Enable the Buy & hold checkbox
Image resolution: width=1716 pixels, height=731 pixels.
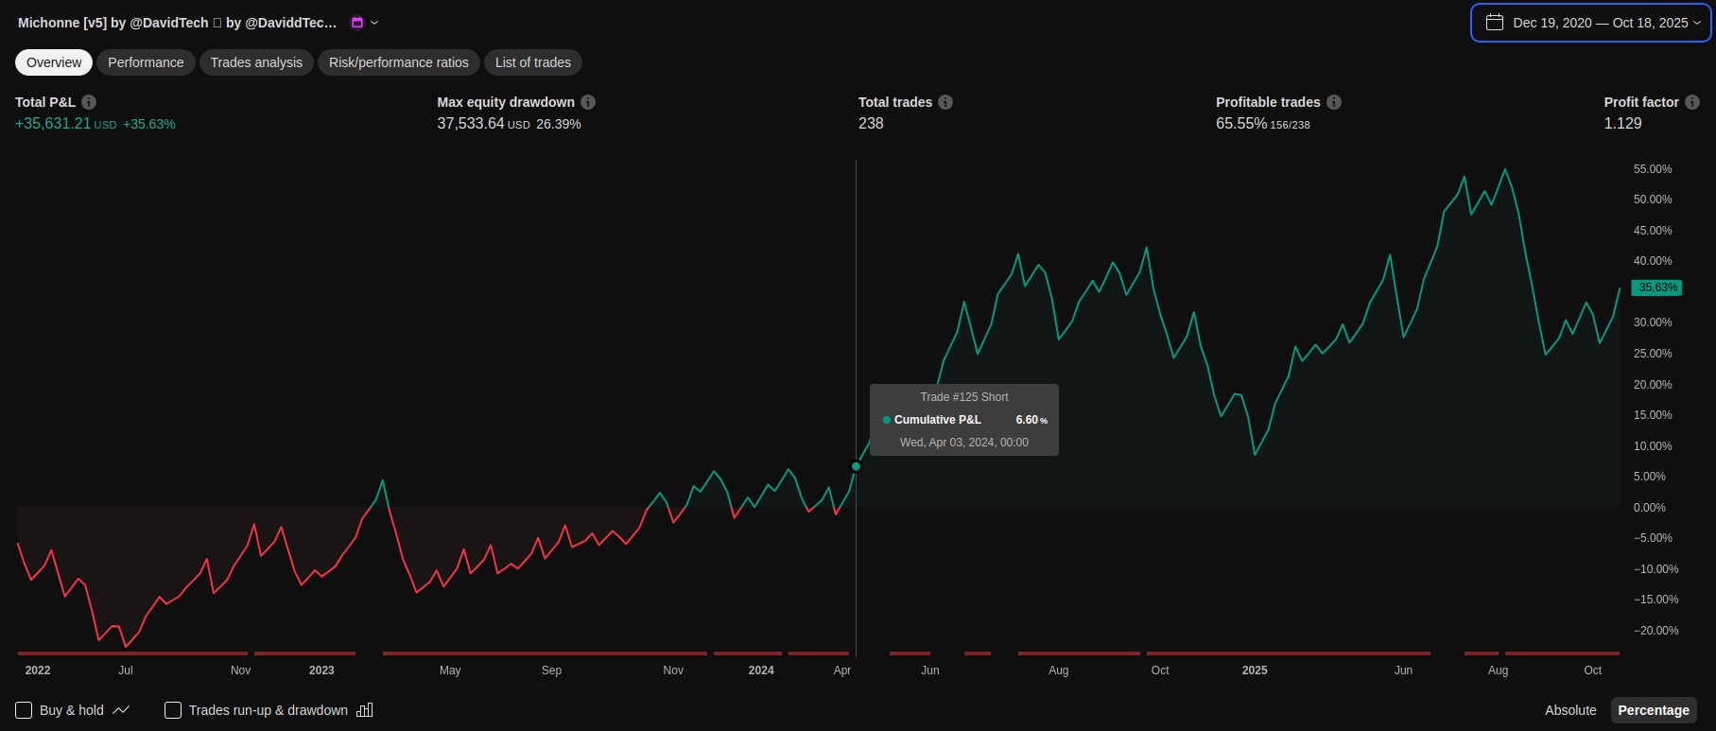[x=25, y=710]
